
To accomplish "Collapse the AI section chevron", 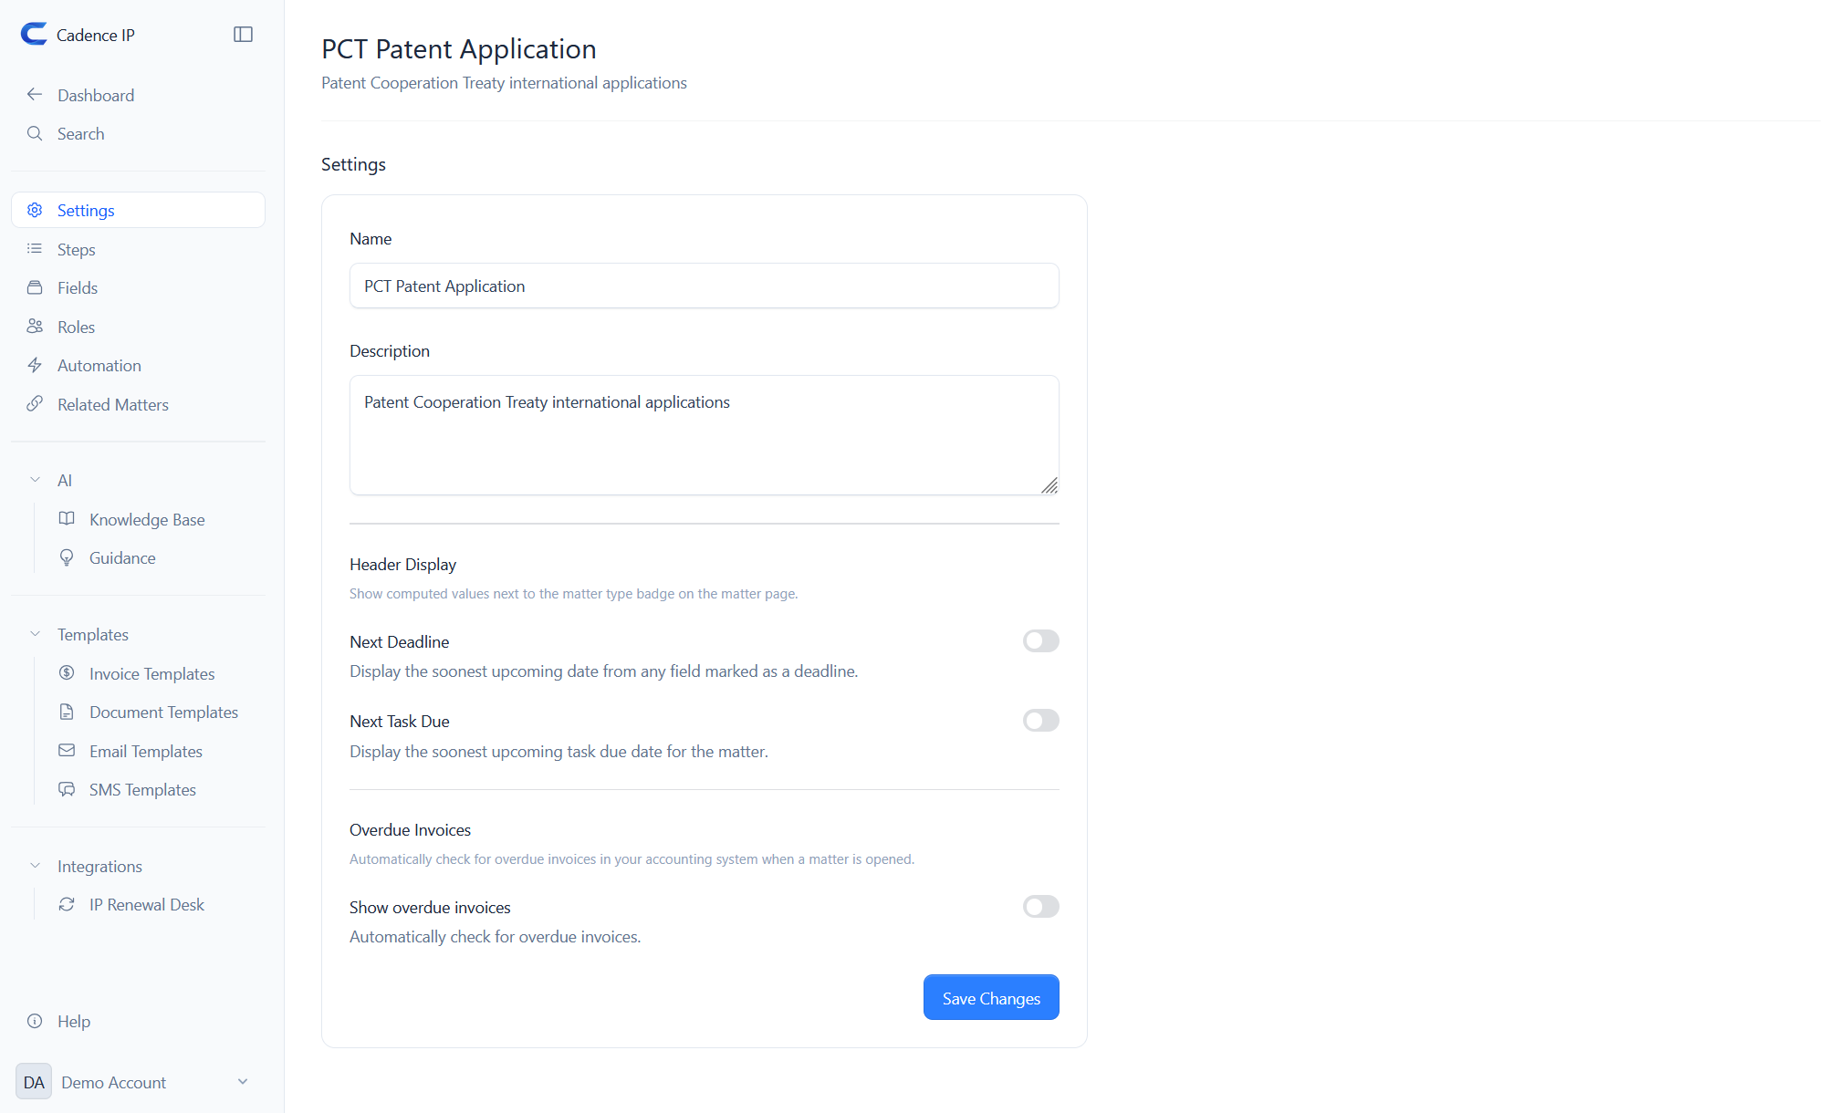I will point(35,480).
